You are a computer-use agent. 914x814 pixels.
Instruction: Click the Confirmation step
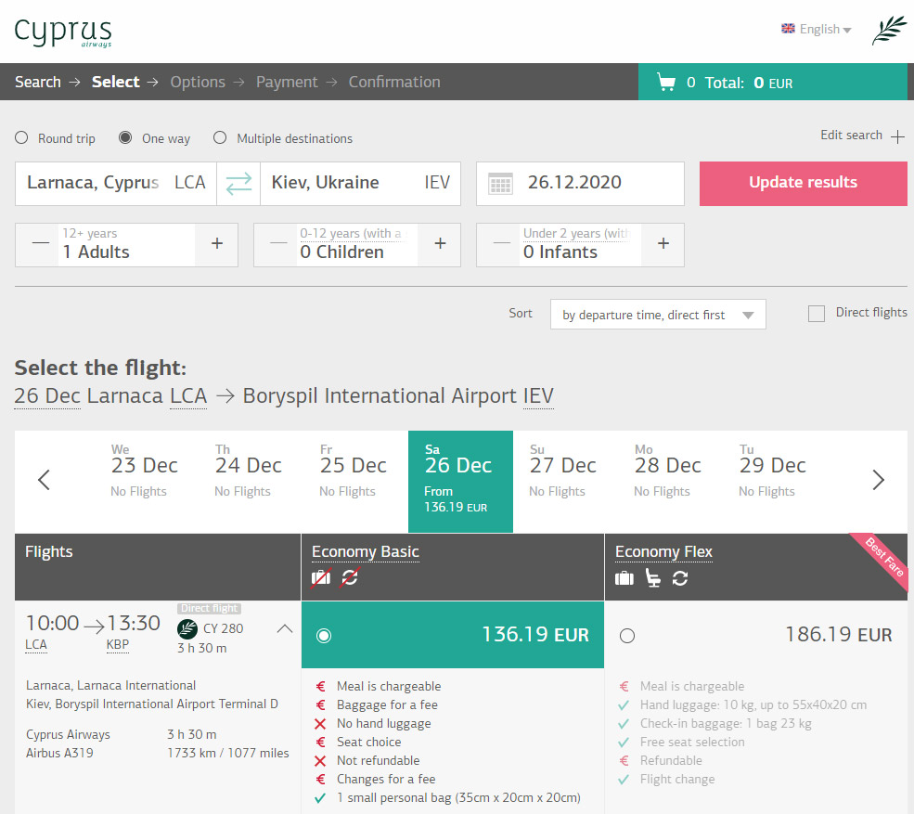[x=394, y=83]
